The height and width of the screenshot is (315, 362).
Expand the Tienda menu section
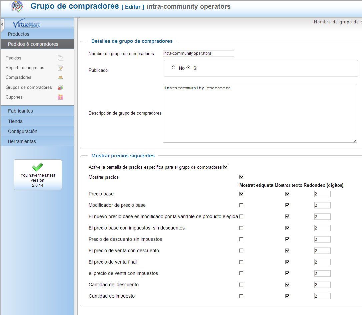tap(37, 121)
